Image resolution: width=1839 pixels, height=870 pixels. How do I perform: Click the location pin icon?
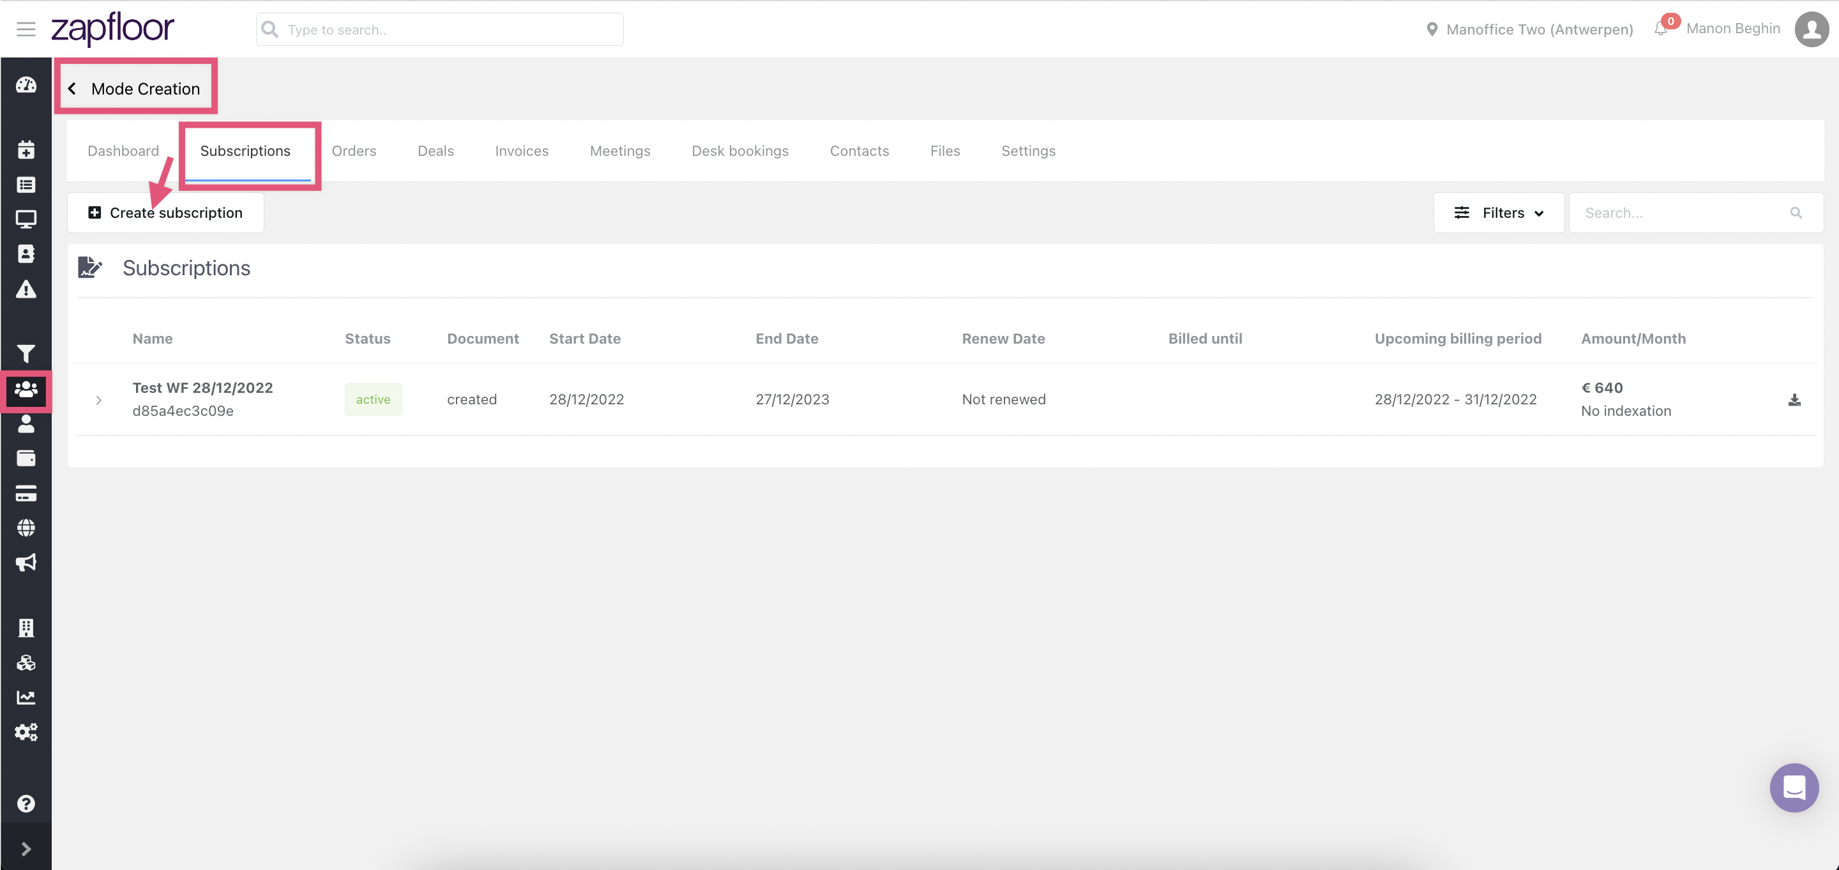point(1432,29)
